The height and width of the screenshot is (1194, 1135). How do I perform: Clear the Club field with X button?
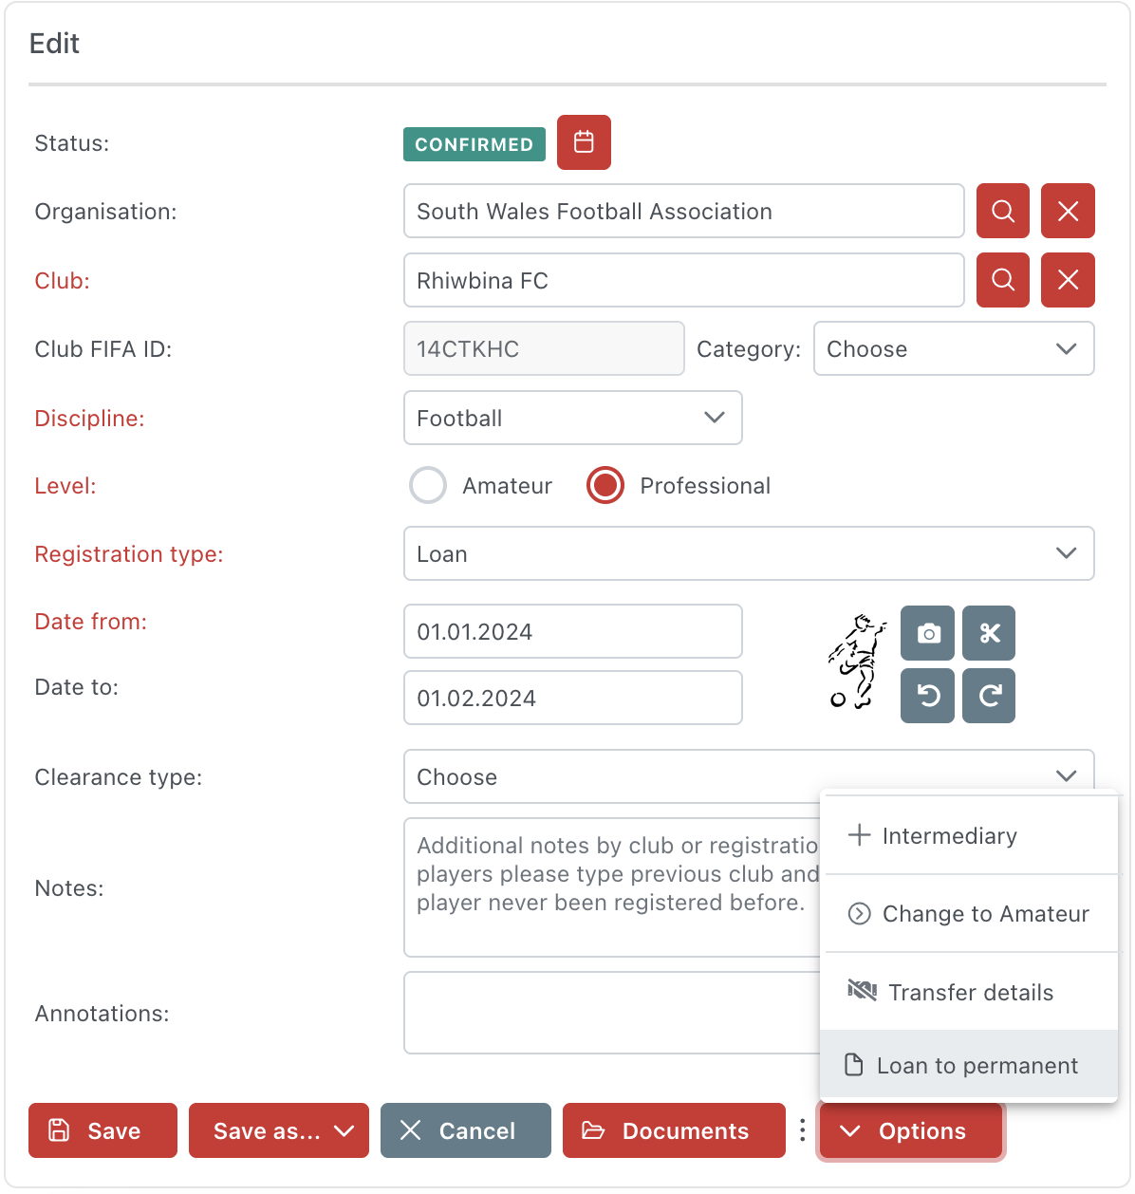pyautogui.click(x=1068, y=280)
